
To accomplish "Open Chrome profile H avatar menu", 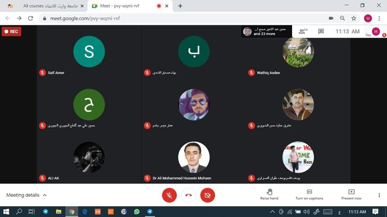I will click(368, 18).
